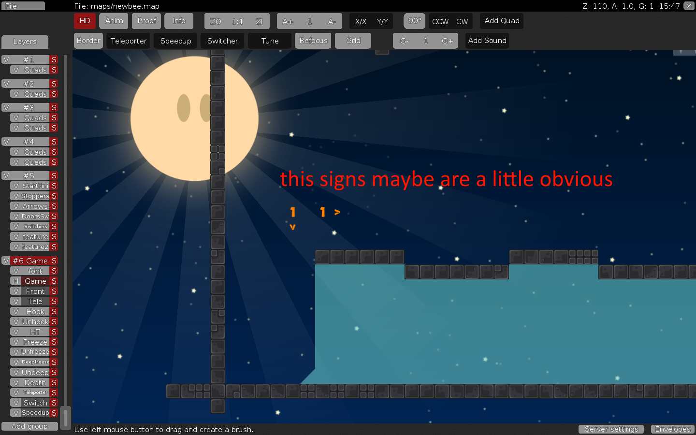Open Server settings
The height and width of the screenshot is (435, 696).
tap(611, 429)
